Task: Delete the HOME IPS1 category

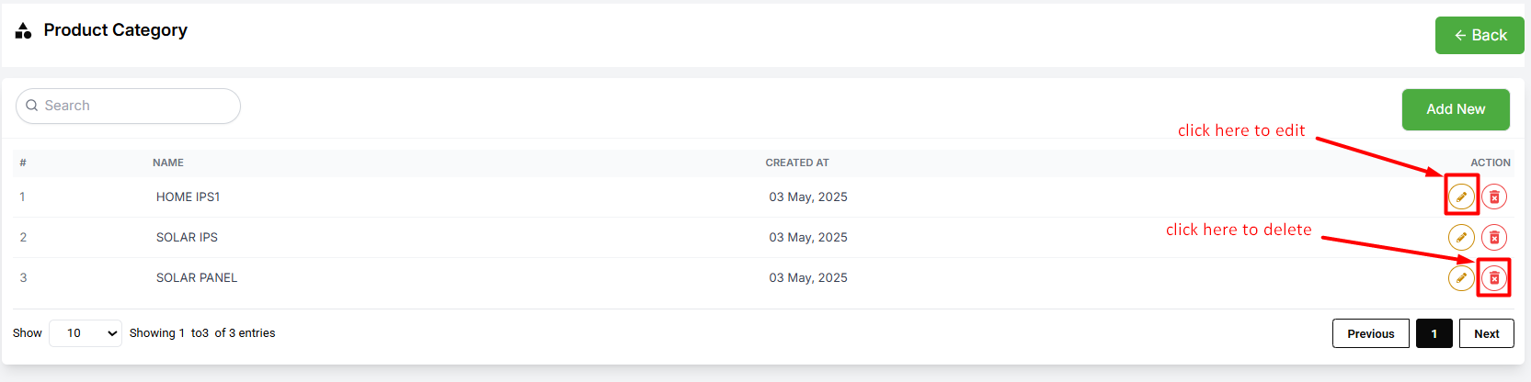Action: tap(1494, 197)
